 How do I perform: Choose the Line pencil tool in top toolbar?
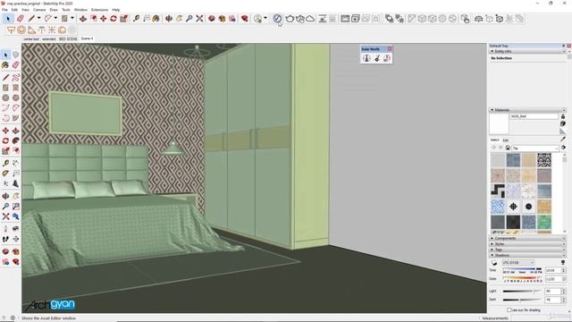32,18
